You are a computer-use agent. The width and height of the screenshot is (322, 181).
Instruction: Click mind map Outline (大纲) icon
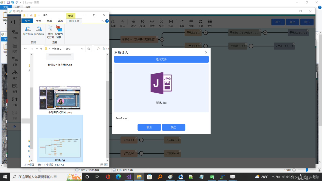point(210,23)
